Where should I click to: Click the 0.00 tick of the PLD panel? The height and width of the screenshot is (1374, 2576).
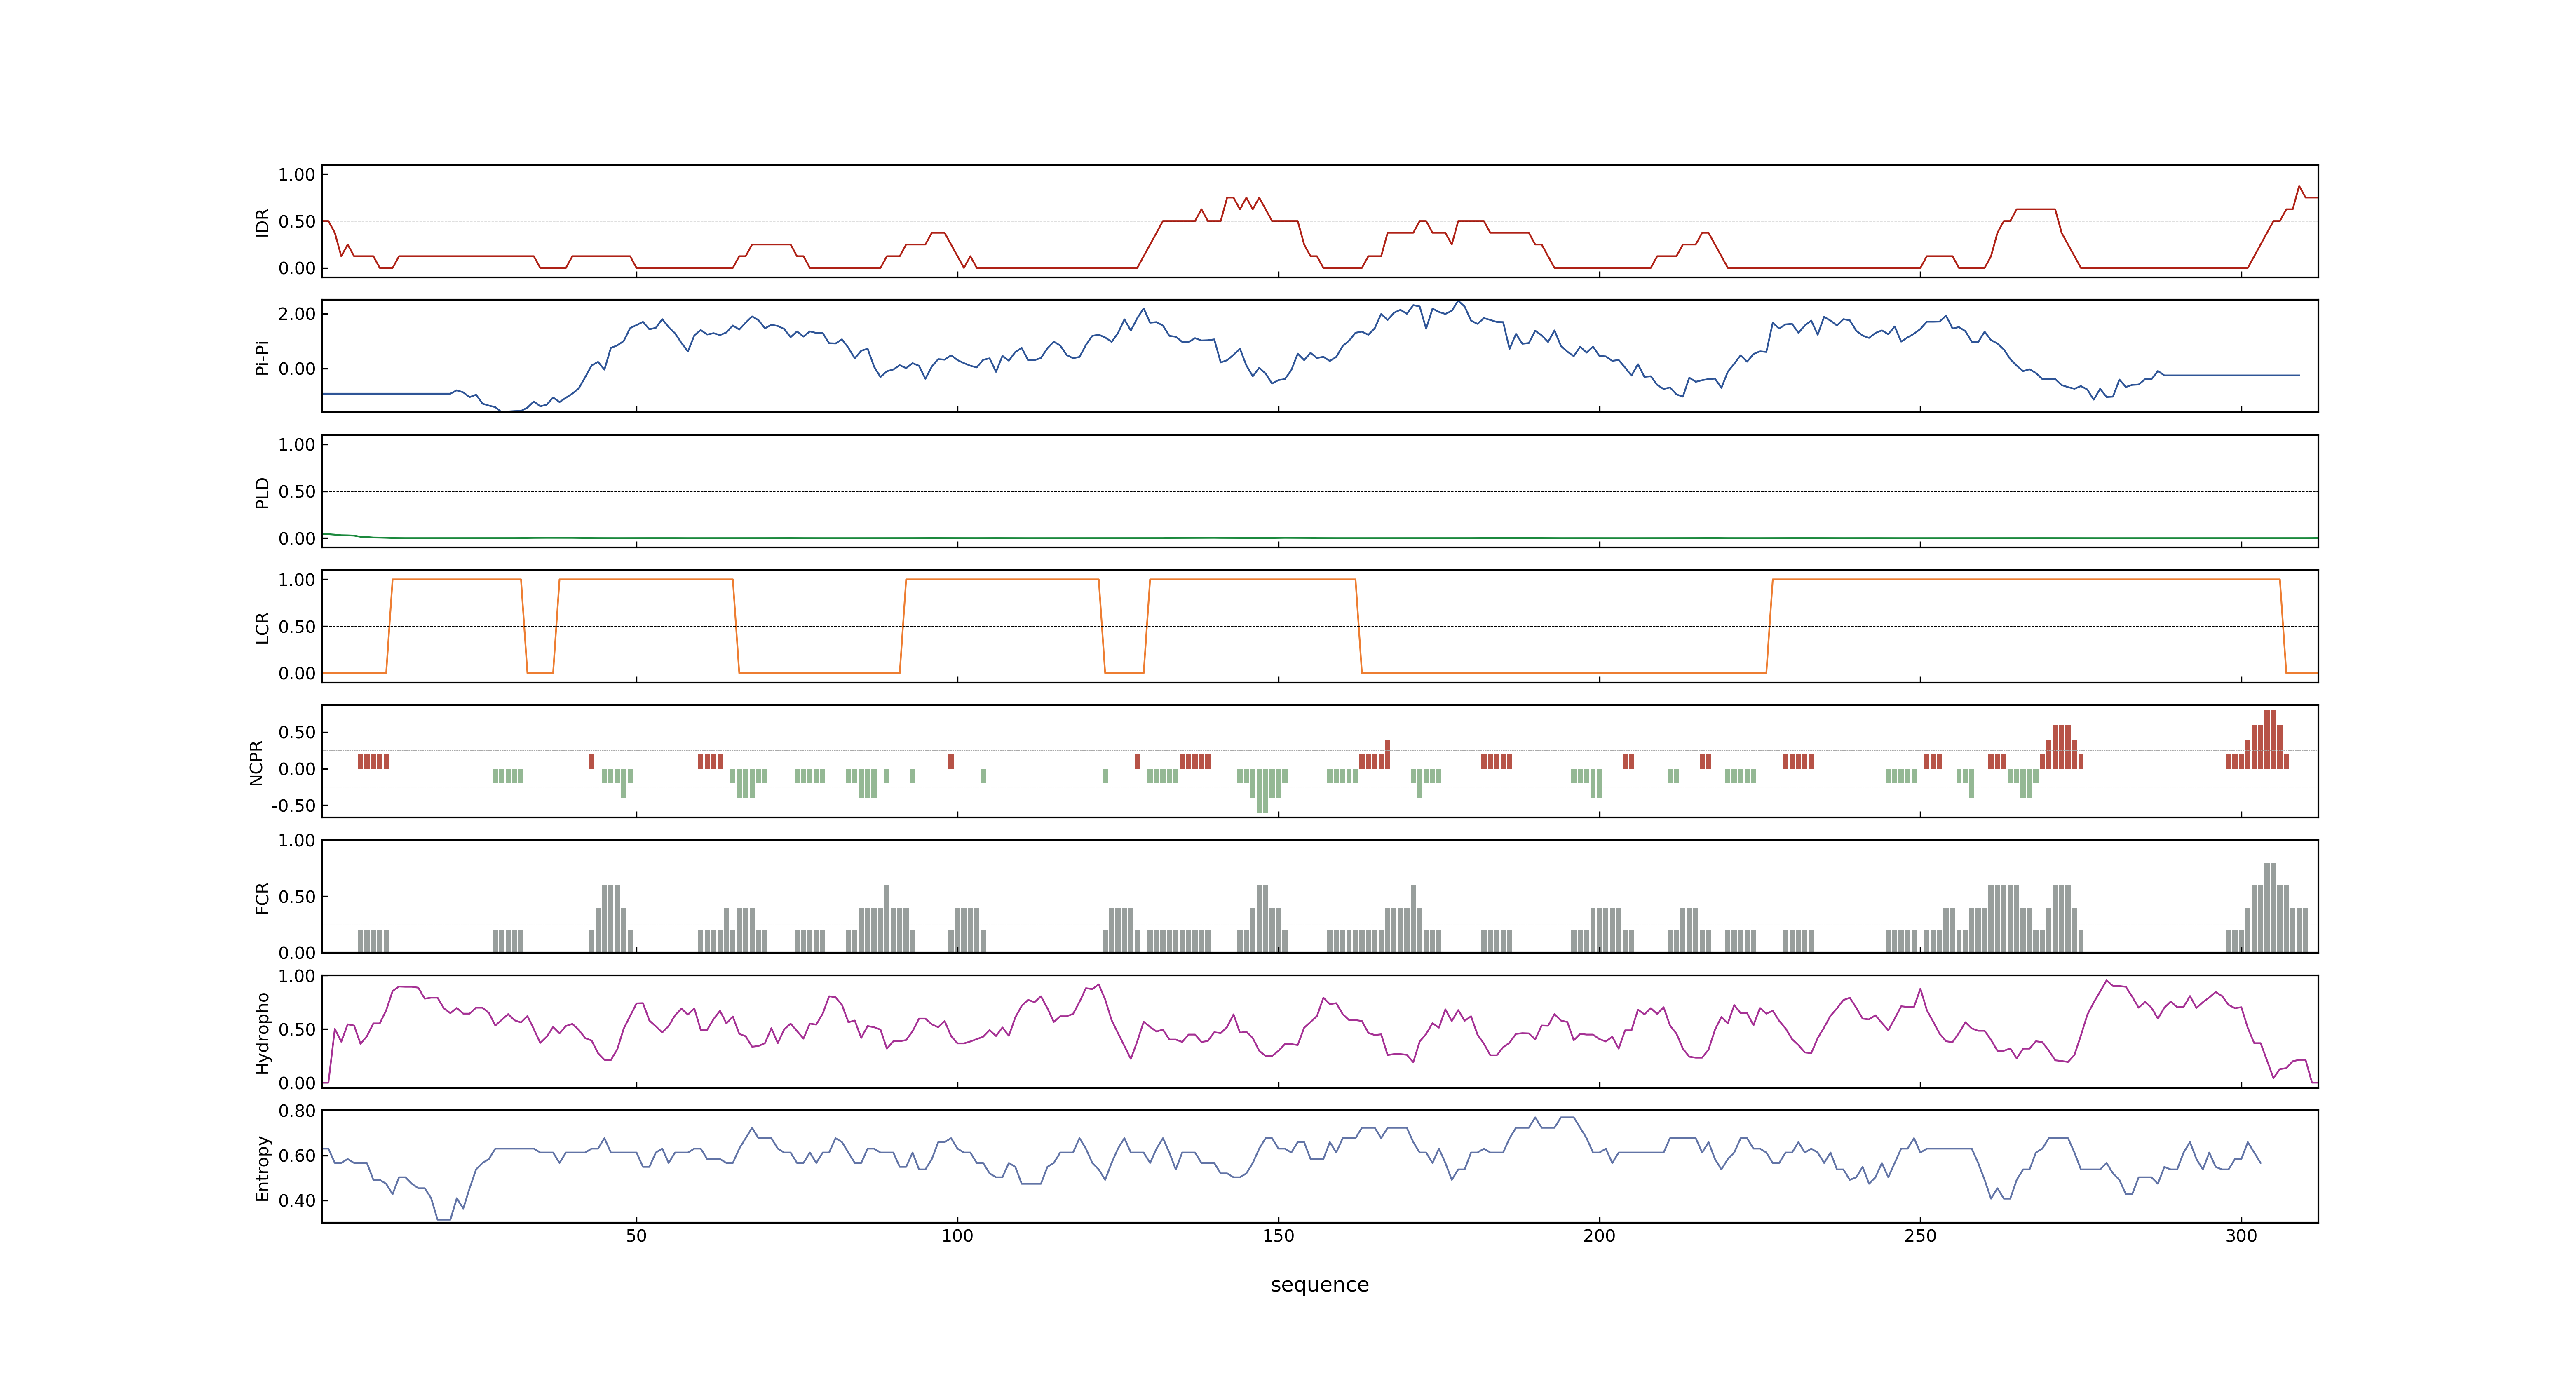click(297, 538)
